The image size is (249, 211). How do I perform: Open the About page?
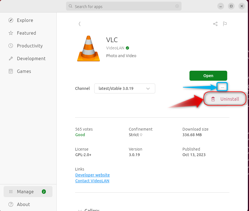pos(28,204)
